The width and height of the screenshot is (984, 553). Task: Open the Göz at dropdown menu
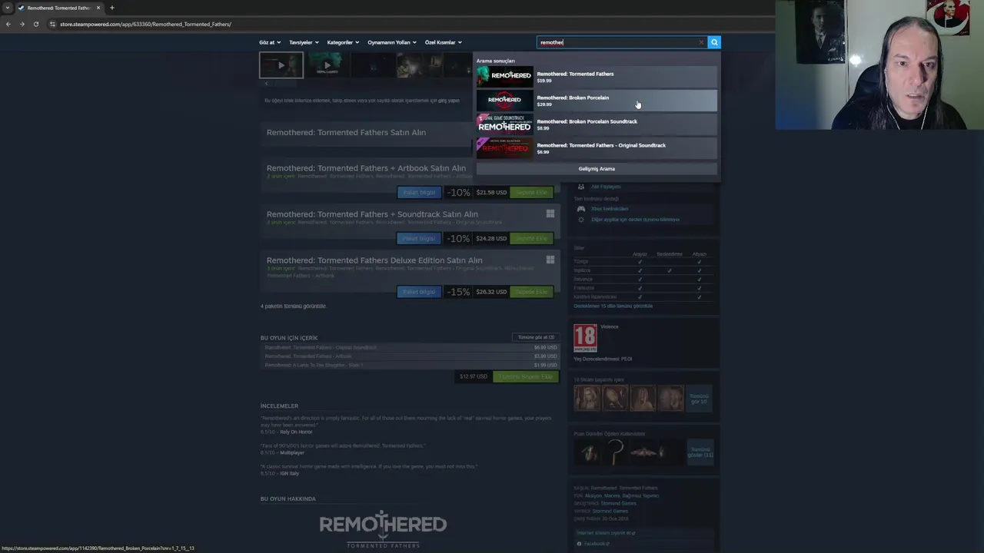click(270, 42)
